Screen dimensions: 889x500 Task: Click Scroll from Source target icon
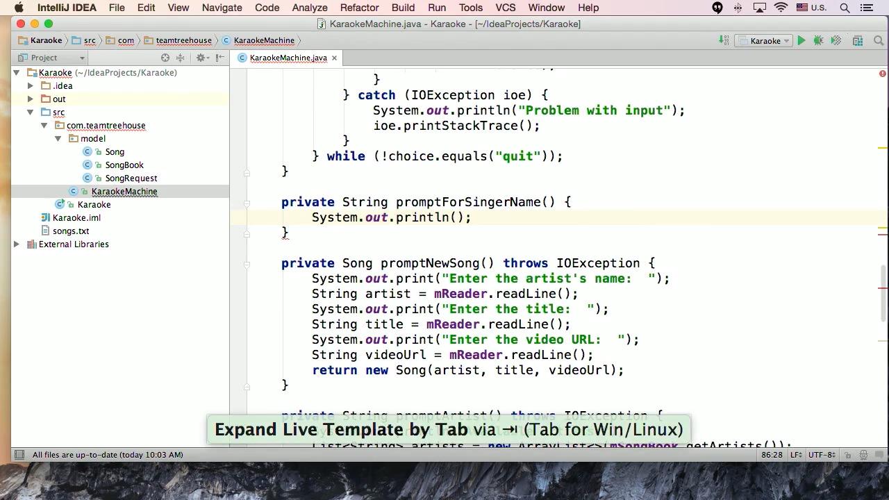165,58
